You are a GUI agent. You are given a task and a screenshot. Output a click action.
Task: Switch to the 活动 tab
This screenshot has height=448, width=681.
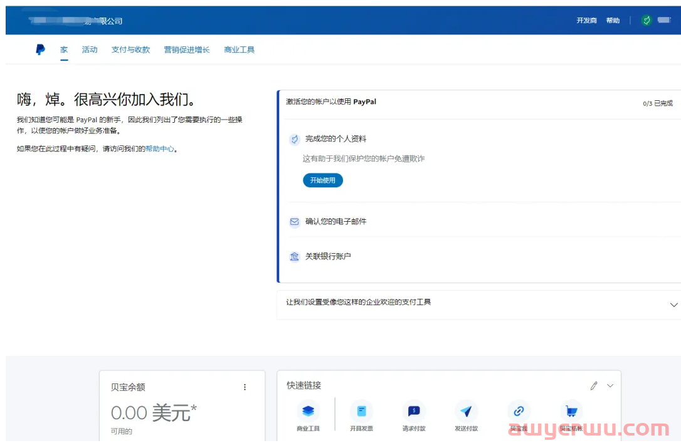[90, 49]
